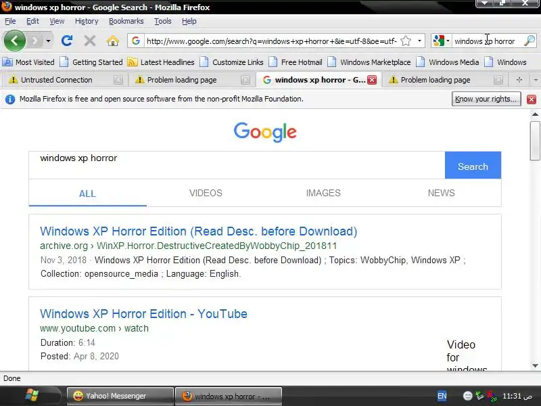Click the system clock showing 11:31
541x406 pixels.
pyautogui.click(x=517, y=396)
